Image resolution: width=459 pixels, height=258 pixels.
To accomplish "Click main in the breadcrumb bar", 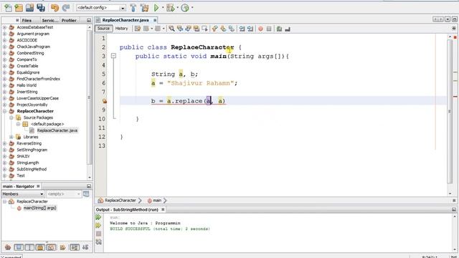I will (x=157, y=201).
